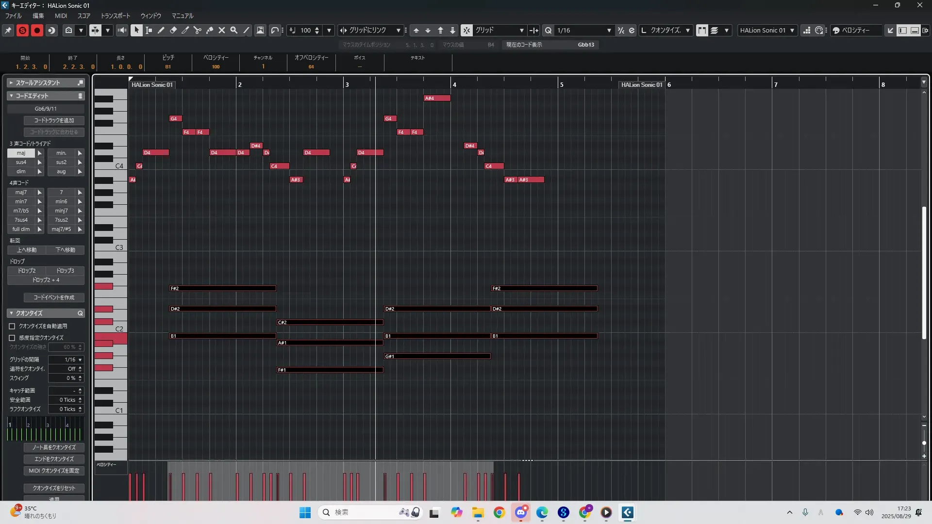932x524 pixels.
Task: Collapse the コードエディット section
Action: 11,96
